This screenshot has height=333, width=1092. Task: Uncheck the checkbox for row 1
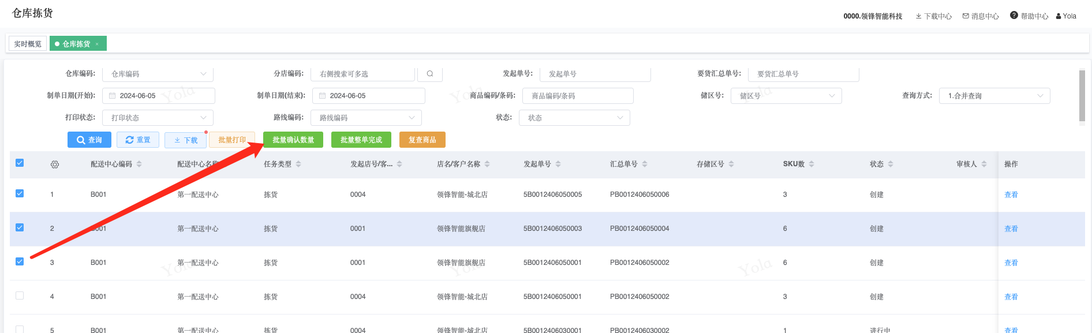coord(20,194)
